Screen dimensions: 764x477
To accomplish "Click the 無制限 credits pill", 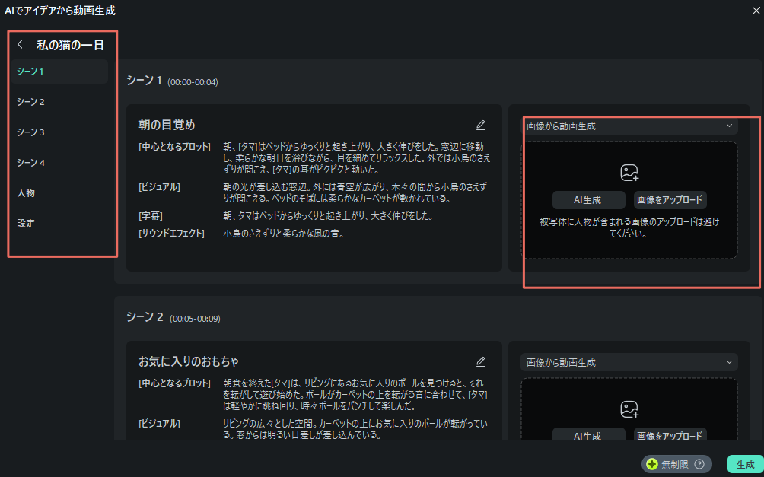I will click(676, 464).
